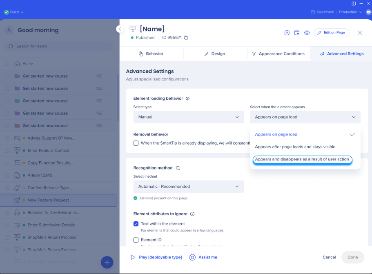The image size is (372, 274).
Task: Click the Search for items field
Action: tap(59, 46)
